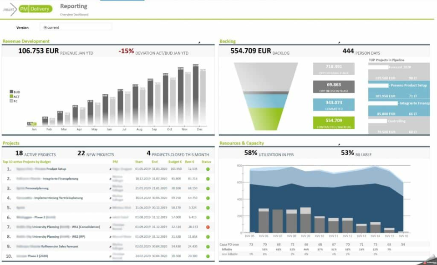
Task: Click the budget value '101.950' in row 1
Action: coord(176,169)
